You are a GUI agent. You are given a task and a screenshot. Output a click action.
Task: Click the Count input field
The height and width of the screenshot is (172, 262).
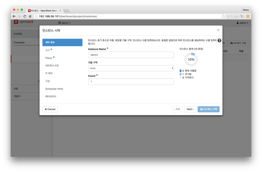point(131,81)
